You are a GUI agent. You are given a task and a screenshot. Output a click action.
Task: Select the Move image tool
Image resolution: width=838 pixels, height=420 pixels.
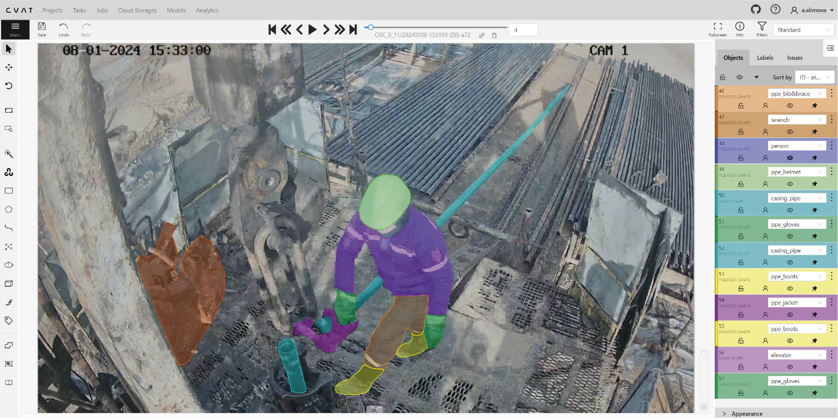coord(9,67)
